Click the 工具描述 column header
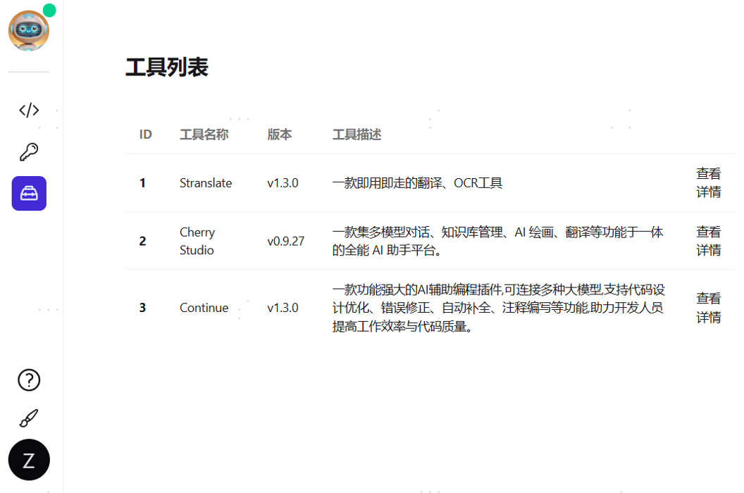744x493 pixels. click(x=356, y=135)
